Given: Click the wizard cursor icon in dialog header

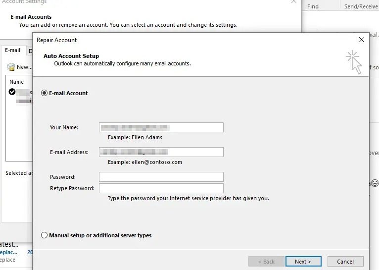Looking at the screenshot, I should coord(354,61).
